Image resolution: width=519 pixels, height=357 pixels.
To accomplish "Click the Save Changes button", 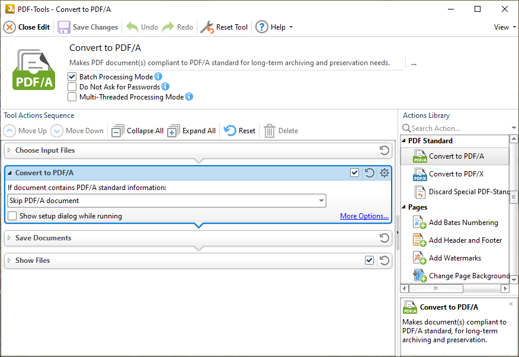I will (87, 27).
